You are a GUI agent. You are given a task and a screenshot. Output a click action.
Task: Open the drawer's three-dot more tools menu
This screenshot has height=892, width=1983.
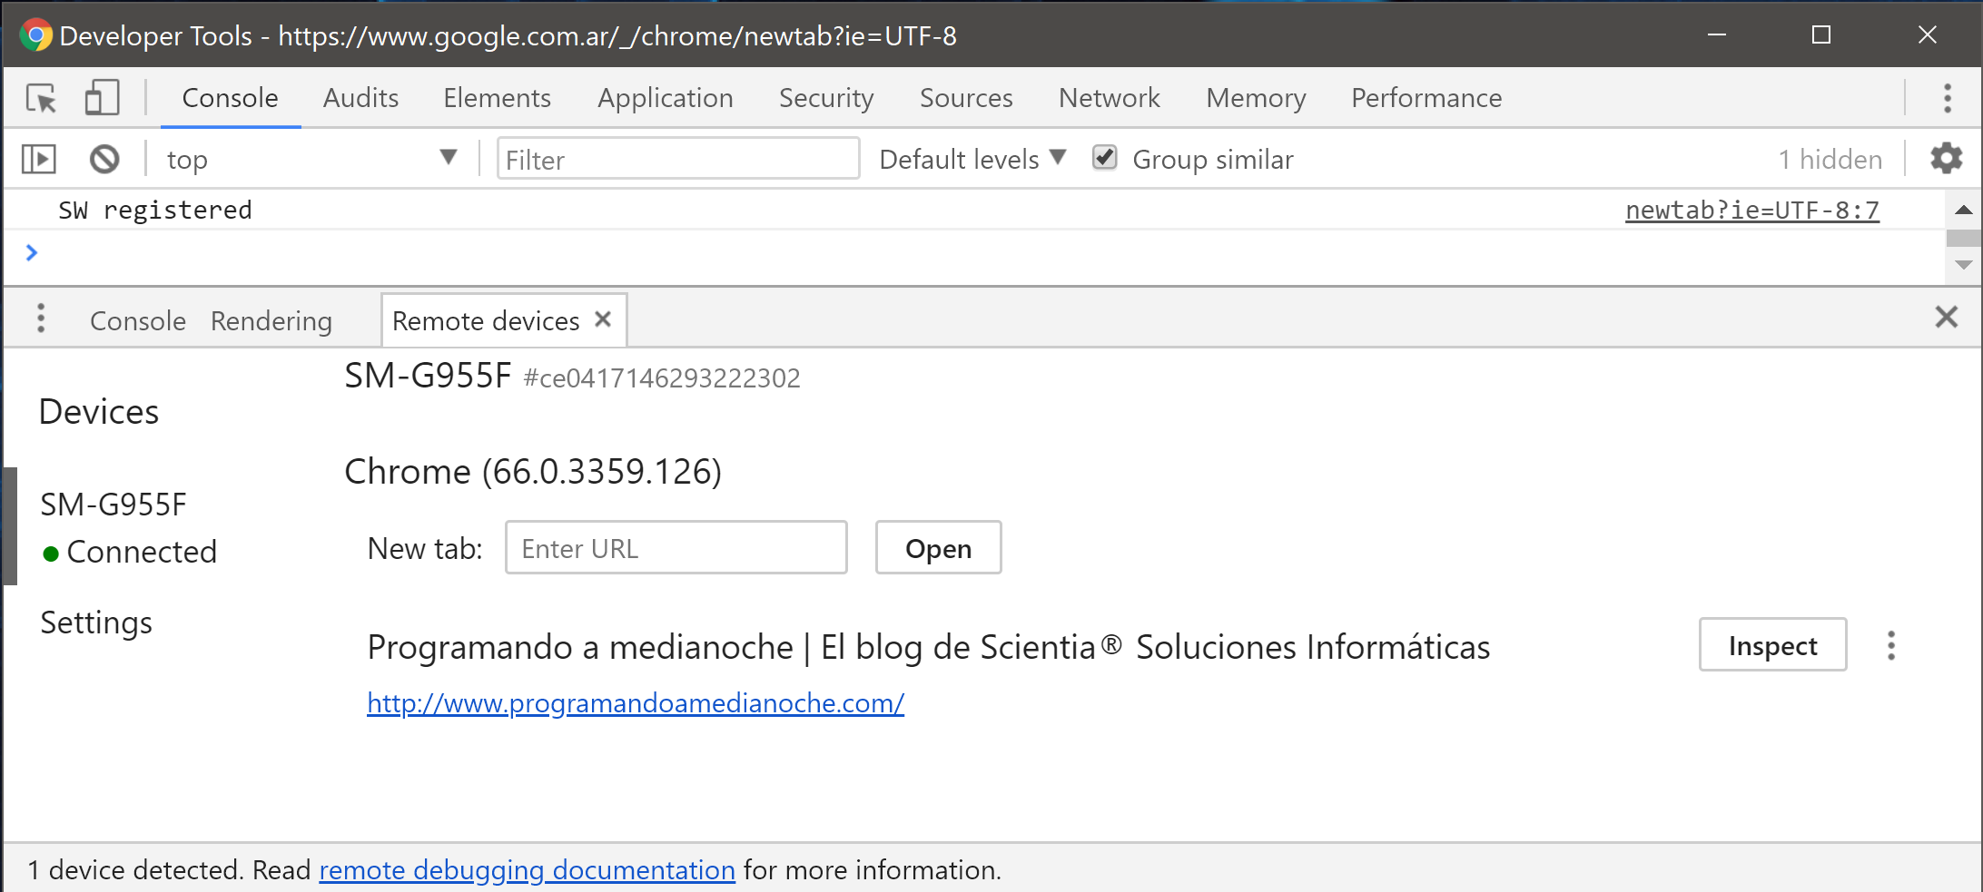[x=41, y=319]
